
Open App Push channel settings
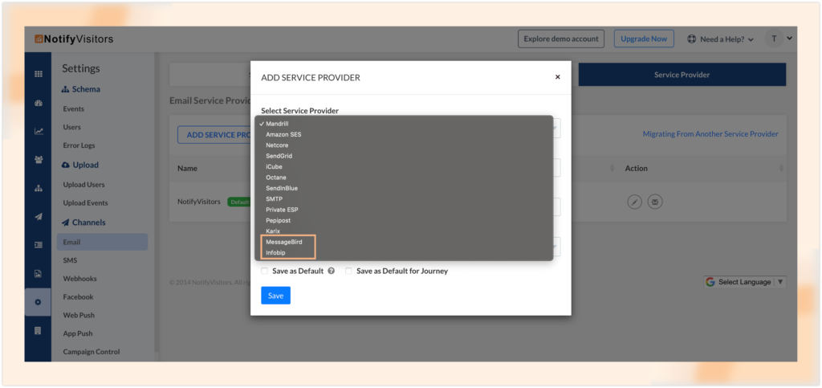click(x=78, y=333)
